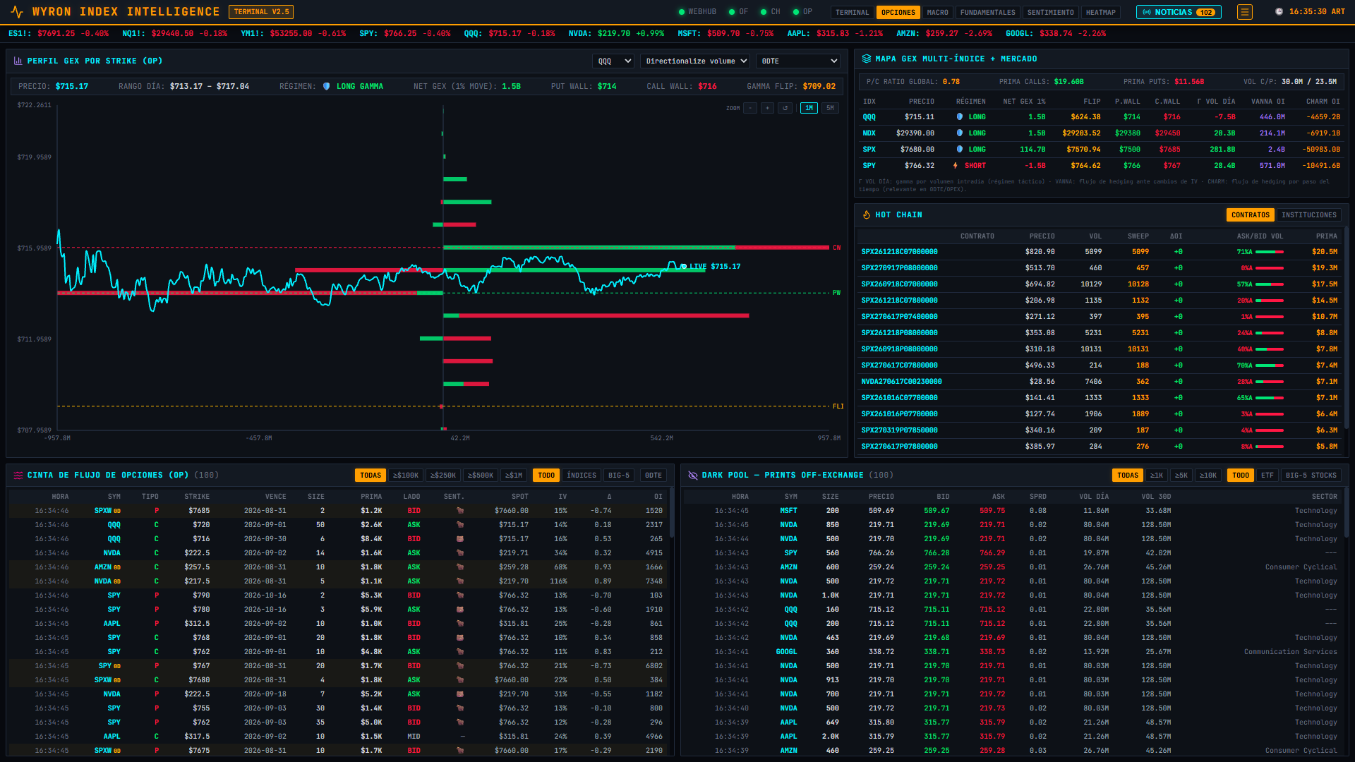The width and height of the screenshot is (1355, 762).
Task: Click the clock icon near the time
Action: point(1279,12)
